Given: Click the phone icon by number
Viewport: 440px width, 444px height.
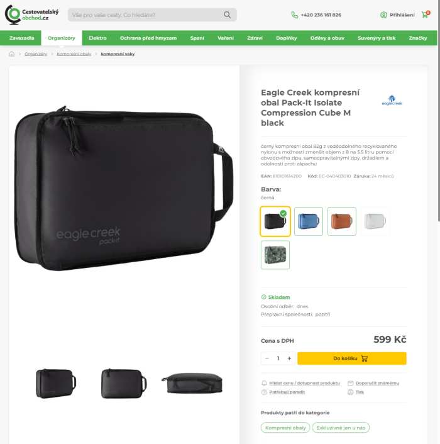Looking at the screenshot, I should tap(295, 15).
